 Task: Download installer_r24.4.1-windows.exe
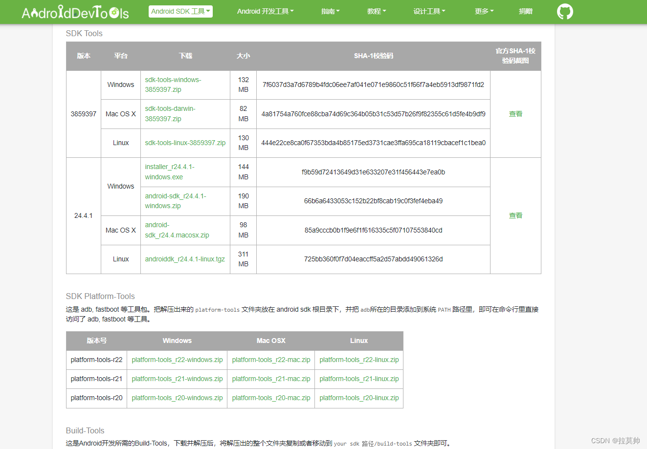pyautogui.click(x=170, y=172)
